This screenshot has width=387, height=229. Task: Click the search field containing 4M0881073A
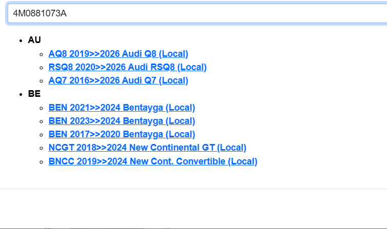pyautogui.click(x=195, y=13)
